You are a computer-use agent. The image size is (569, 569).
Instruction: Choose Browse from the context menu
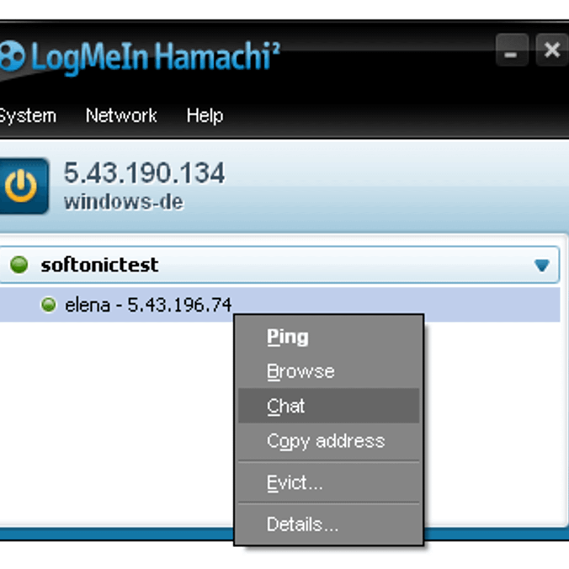[329, 371]
